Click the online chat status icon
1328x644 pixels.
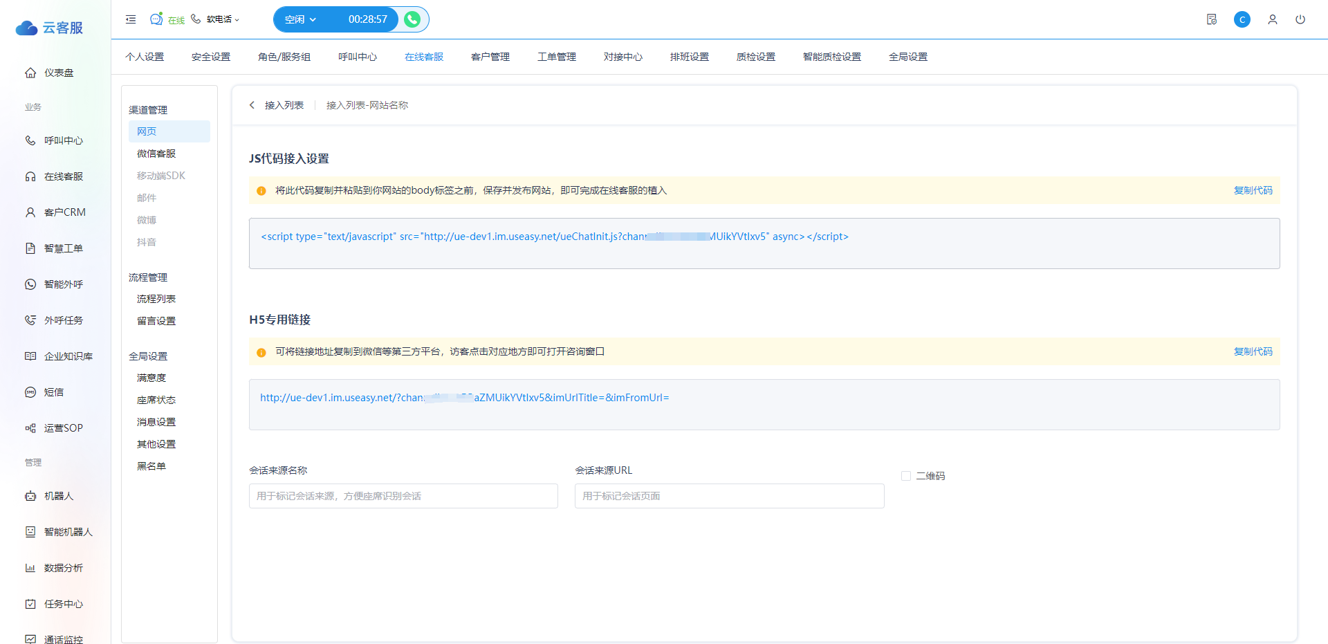click(157, 19)
